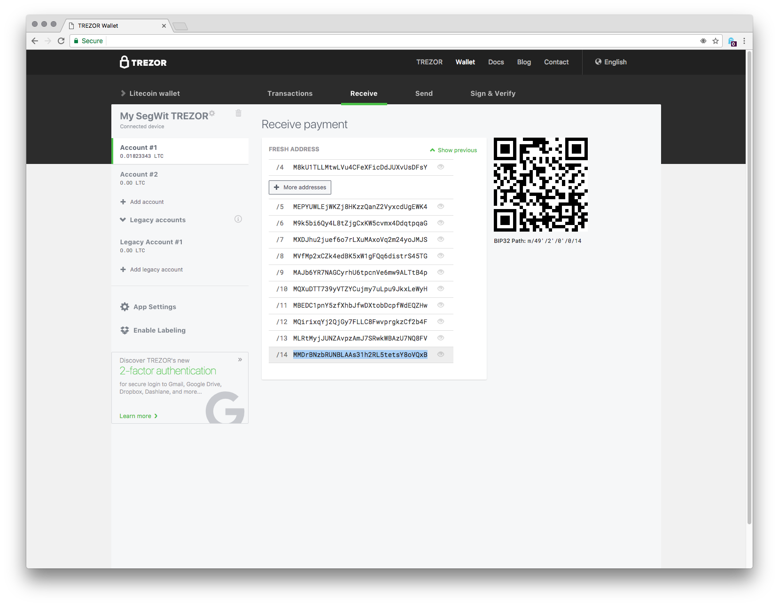Viewport: 779px width, 606px height.
Task: Select address MMDrBNzbRUNBLAAs31h2RL5tetsY8oVQxB
Action: [360, 355]
